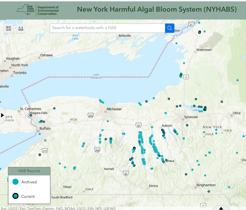Click the Rochester city label
Viewport: 246px width, 210px height.
(x=115, y=109)
